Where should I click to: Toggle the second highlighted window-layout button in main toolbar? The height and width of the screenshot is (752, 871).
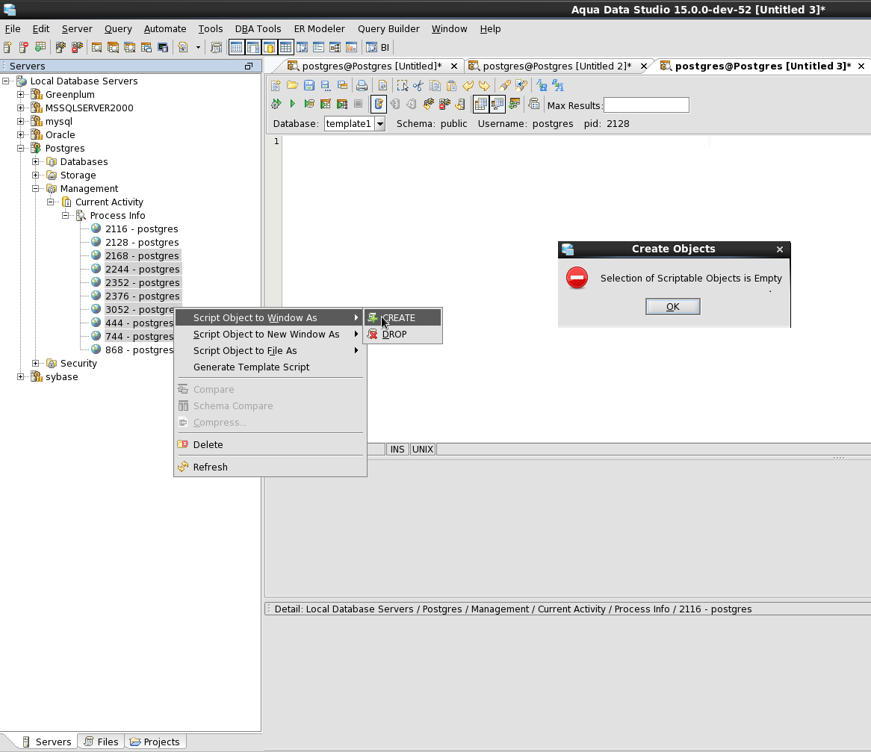252,47
